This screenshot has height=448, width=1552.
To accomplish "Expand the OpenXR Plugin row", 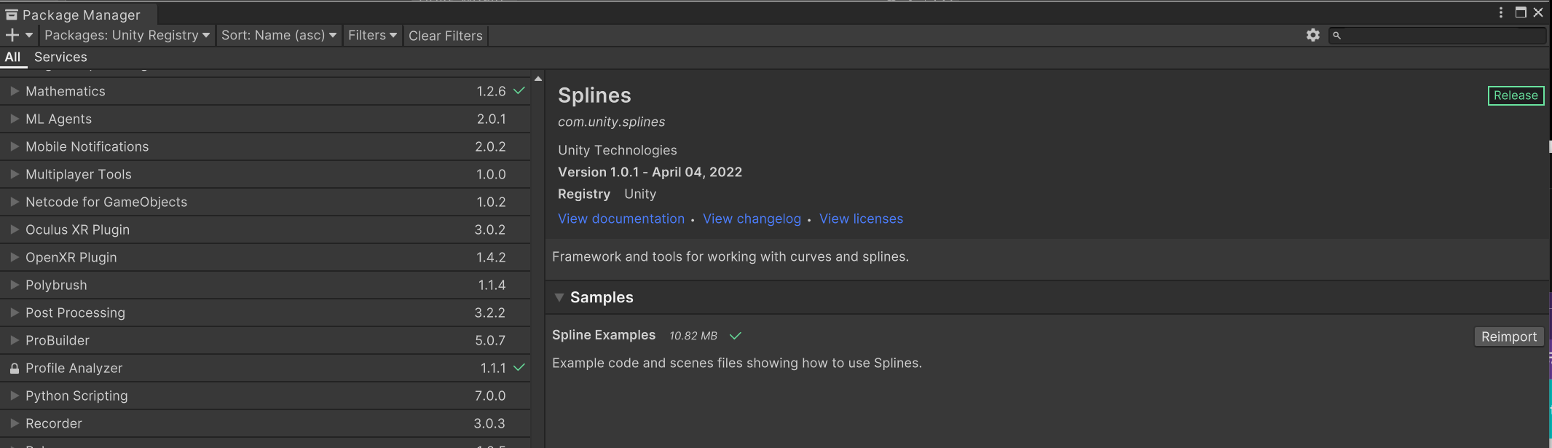I will pyautogui.click(x=14, y=257).
